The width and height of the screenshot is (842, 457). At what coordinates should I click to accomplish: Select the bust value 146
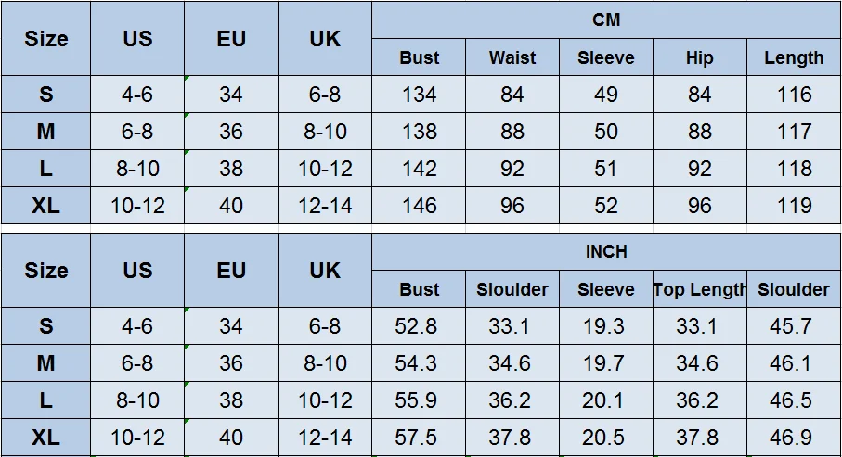[419, 206]
